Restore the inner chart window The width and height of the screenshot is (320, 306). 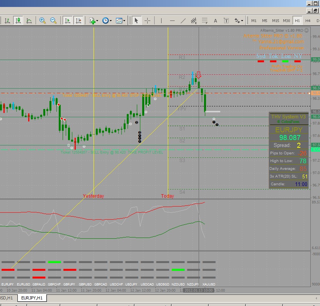(x=315, y=10)
